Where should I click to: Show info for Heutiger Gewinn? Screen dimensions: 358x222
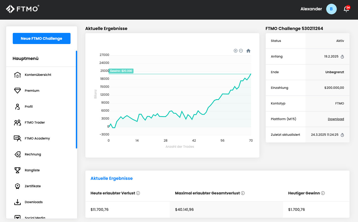click(x=323, y=193)
